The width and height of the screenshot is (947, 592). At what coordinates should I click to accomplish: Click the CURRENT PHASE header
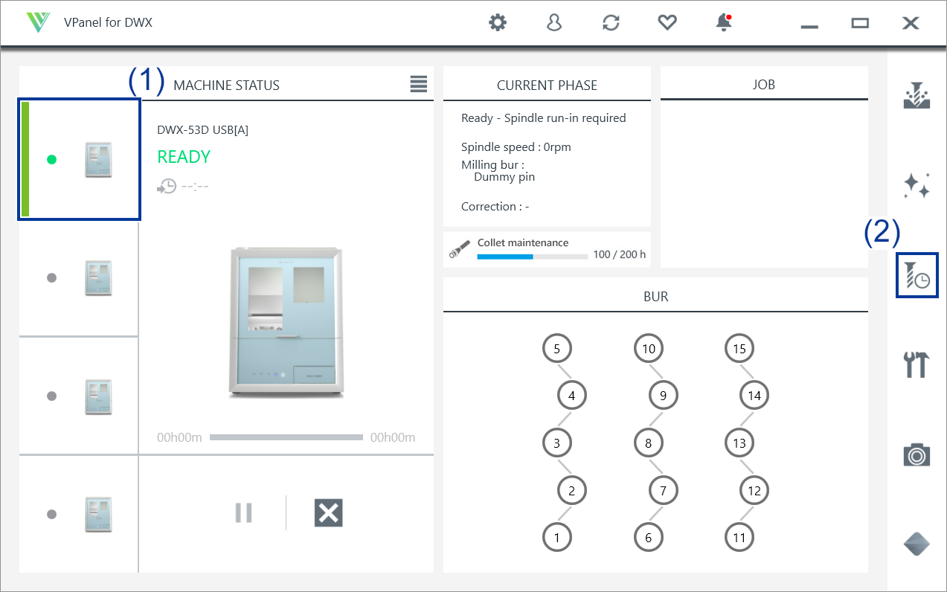click(547, 86)
